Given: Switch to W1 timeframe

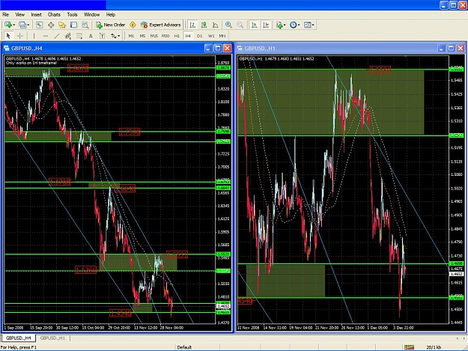Looking at the screenshot, I should point(211,36).
